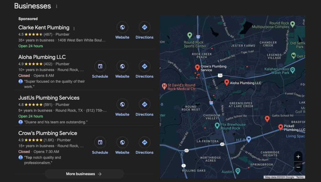This screenshot has width=321, height=182.
Task: Open JustUs Plumbing Services listing title
Action: pyautogui.click(x=49, y=98)
